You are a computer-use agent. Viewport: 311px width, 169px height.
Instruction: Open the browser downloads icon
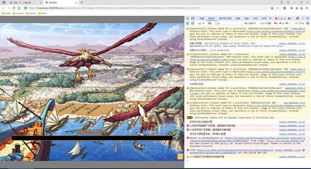[x=302, y=8]
